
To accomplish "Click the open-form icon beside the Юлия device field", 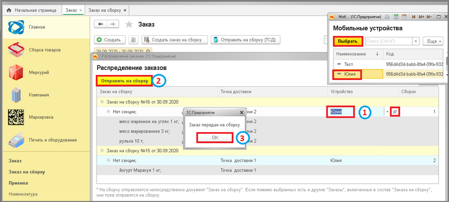I will 395,112.
